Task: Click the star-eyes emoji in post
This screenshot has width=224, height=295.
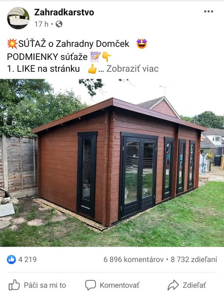Action: tap(142, 44)
